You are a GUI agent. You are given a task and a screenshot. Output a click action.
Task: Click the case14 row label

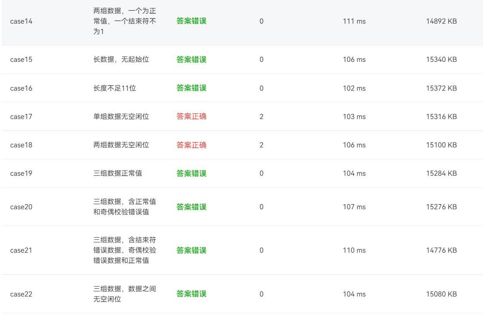[21, 21]
